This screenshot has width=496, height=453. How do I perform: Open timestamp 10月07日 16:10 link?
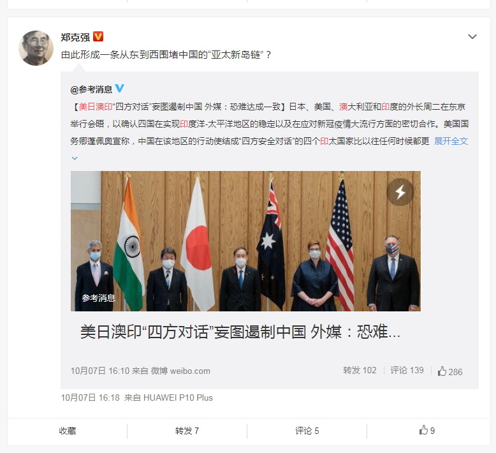tap(100, 371)
